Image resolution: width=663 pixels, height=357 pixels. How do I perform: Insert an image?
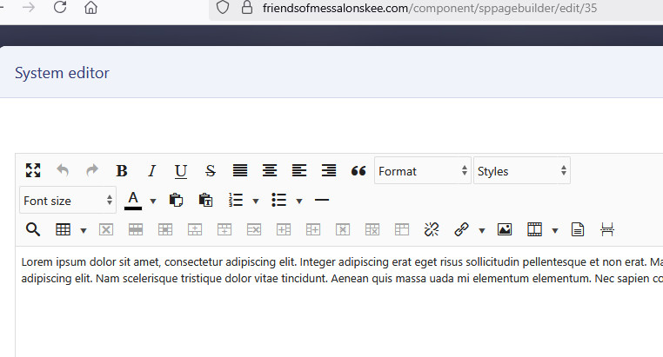505,229
